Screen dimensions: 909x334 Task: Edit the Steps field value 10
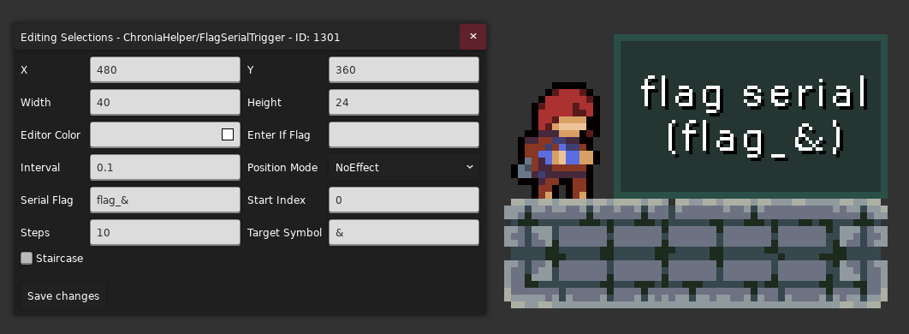click(165, 232)
